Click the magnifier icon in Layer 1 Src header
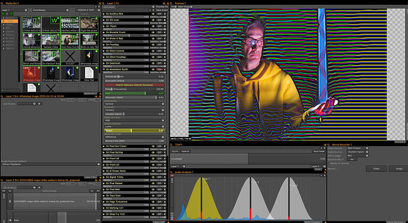408x223 pixels. [x=2, y=96]
